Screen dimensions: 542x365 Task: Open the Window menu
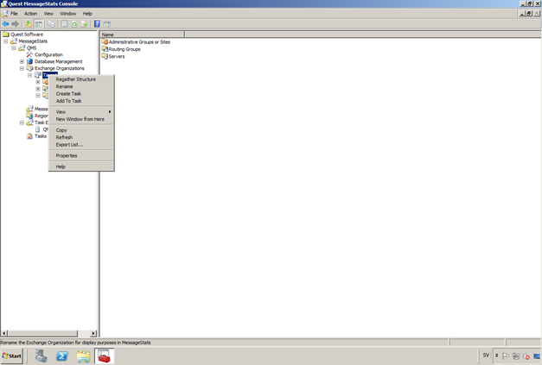pyautogui.click(x=67, y=14)
